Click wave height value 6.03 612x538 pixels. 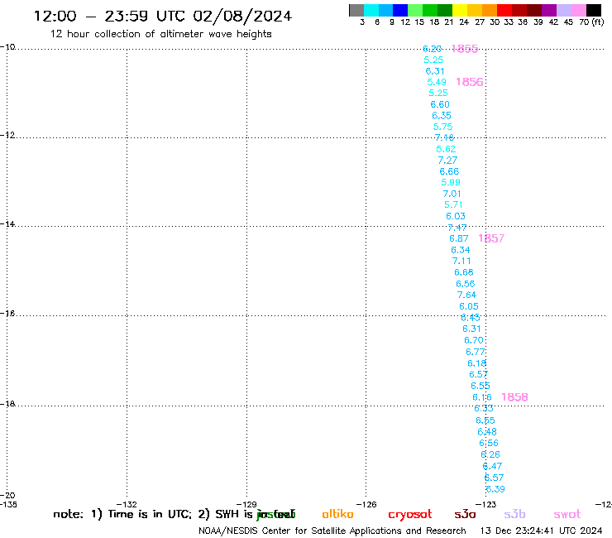pyautogui.click(x=456, y=216)
